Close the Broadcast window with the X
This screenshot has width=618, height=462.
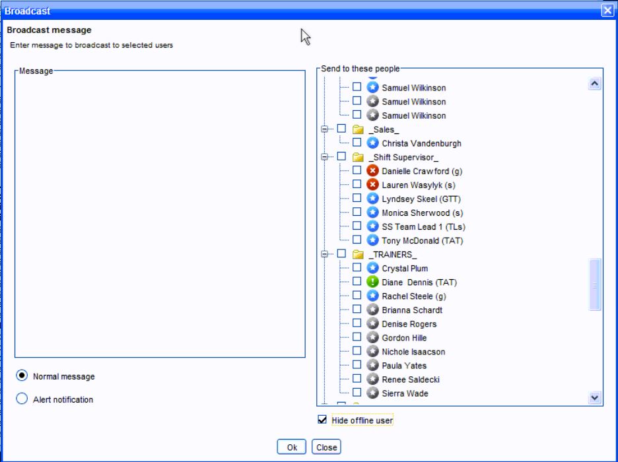tap(607, 11)
